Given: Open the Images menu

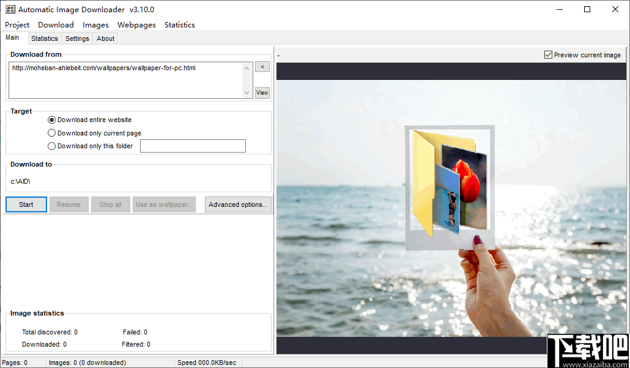Looking at the screenshot, I should click(95, 24).
